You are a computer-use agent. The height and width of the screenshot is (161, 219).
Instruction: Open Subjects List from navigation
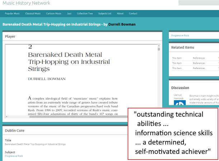105,14
